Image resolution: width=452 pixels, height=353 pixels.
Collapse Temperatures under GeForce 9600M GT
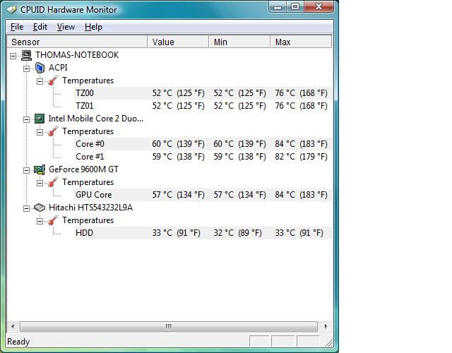[40, 183]
